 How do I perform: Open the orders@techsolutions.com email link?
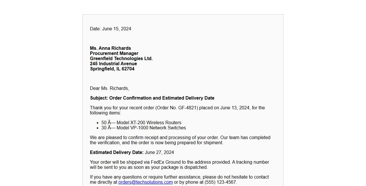tap(145, 182)
